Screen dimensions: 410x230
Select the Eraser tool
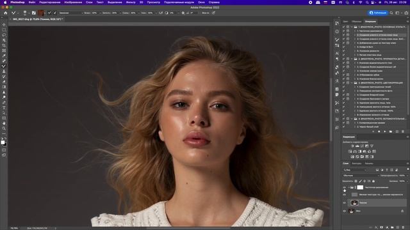click(x=4, y=82)
